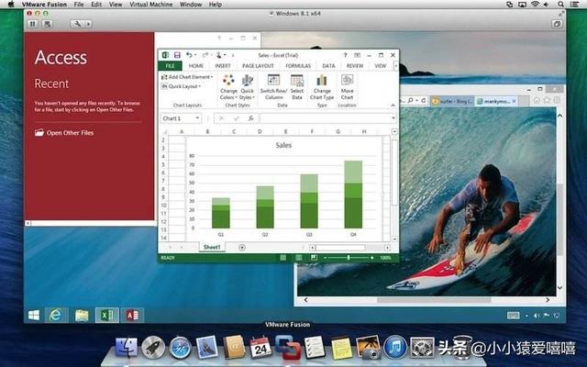Open Internet Explorer from the Windows taskbar
587x367 pixels.
click(56, 316)
